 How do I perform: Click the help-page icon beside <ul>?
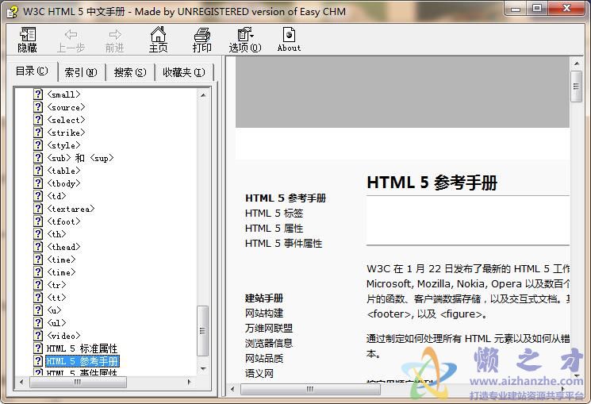pyautogui.click(x=38, y=323)
